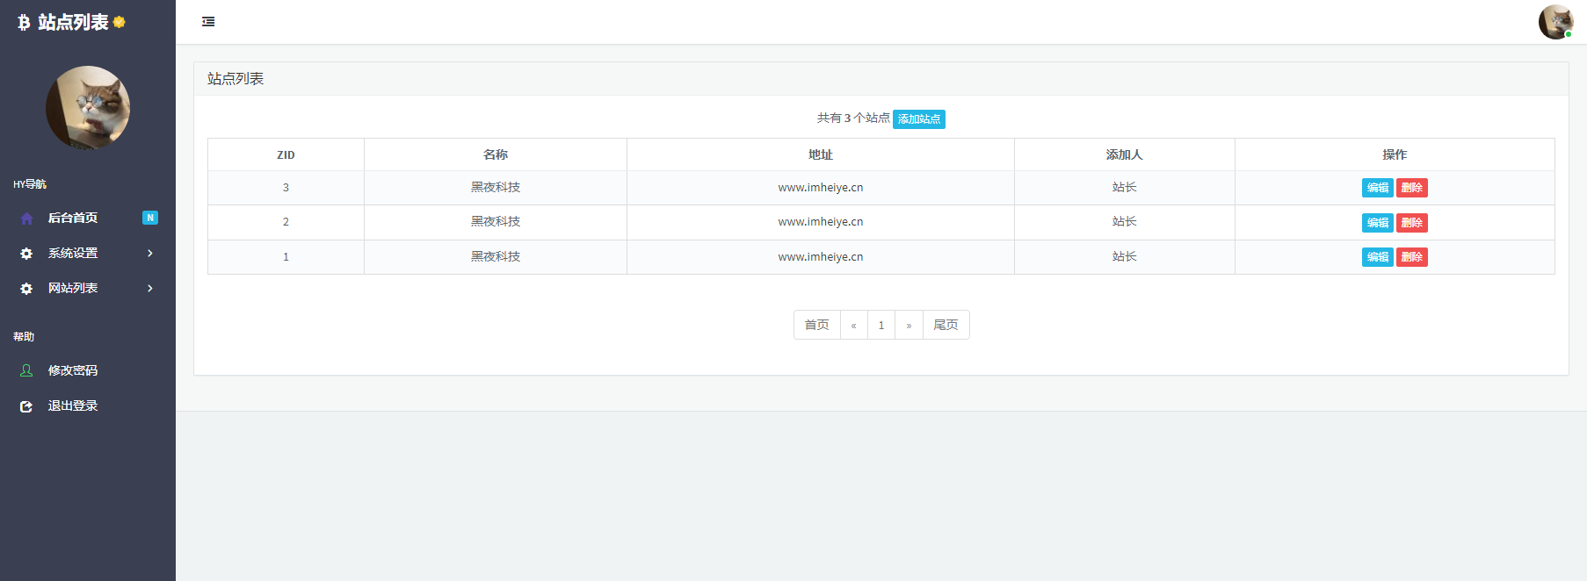Open the top-right user avatar menu

[1555, 22]
